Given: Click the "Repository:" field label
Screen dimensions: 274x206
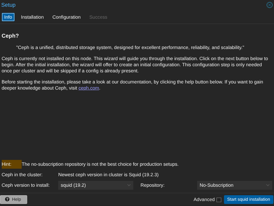Looking at the screenshot, I should coord(152,185).
